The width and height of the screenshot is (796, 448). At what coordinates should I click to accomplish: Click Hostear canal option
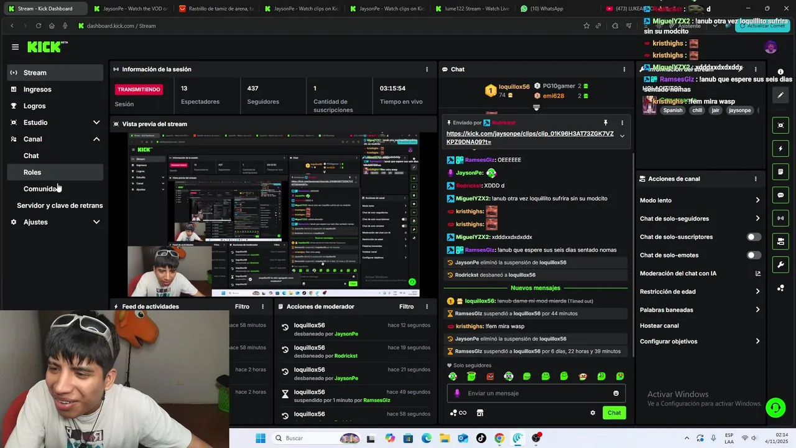pos(659,325)
